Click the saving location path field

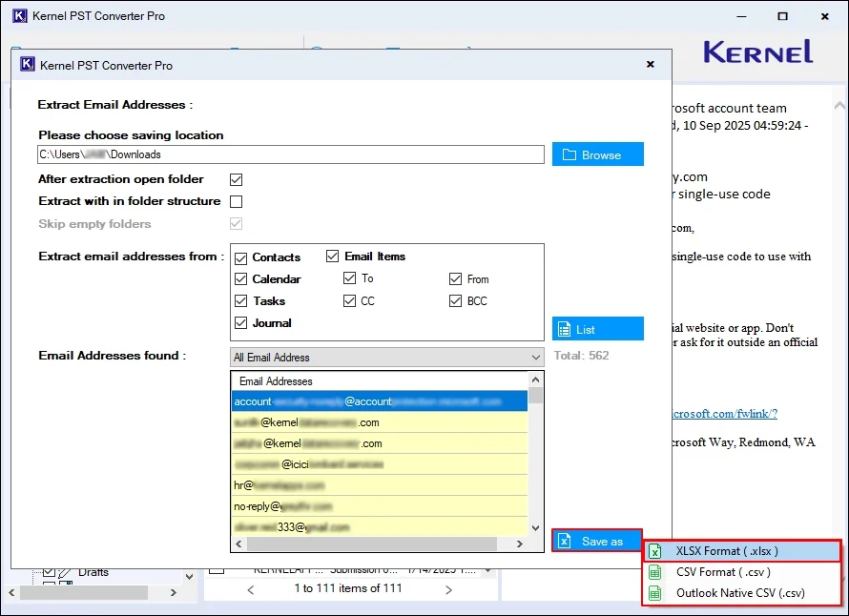291,154
